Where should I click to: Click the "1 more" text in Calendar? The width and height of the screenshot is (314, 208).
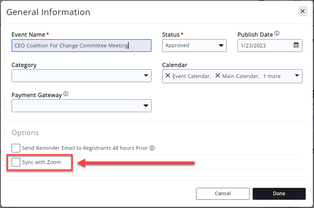tap(272, 76)
